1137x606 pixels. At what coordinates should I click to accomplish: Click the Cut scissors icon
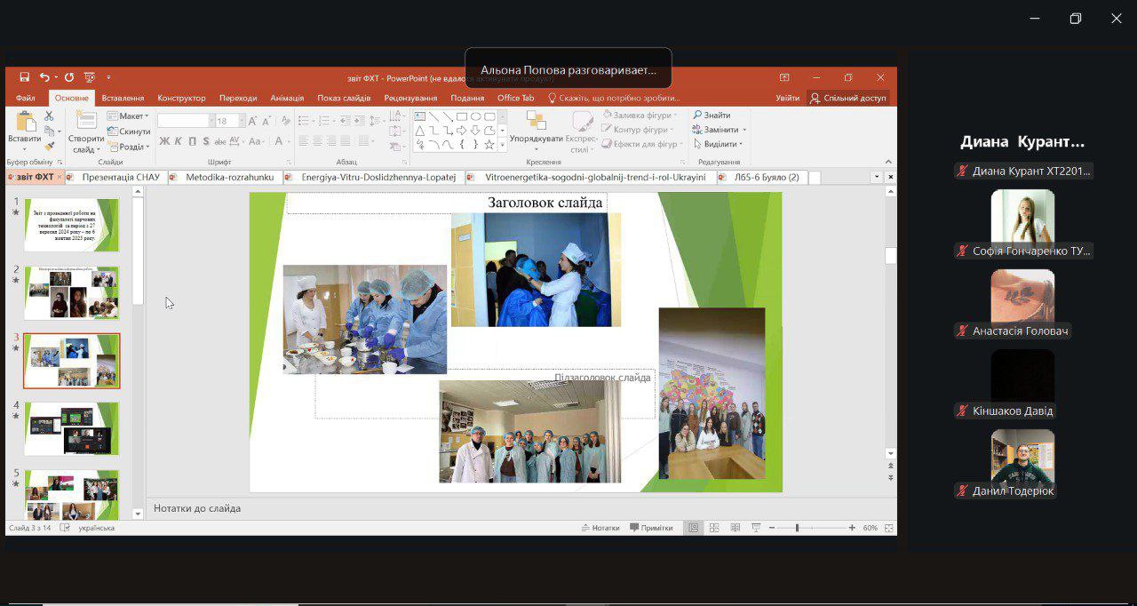[49, 116]
